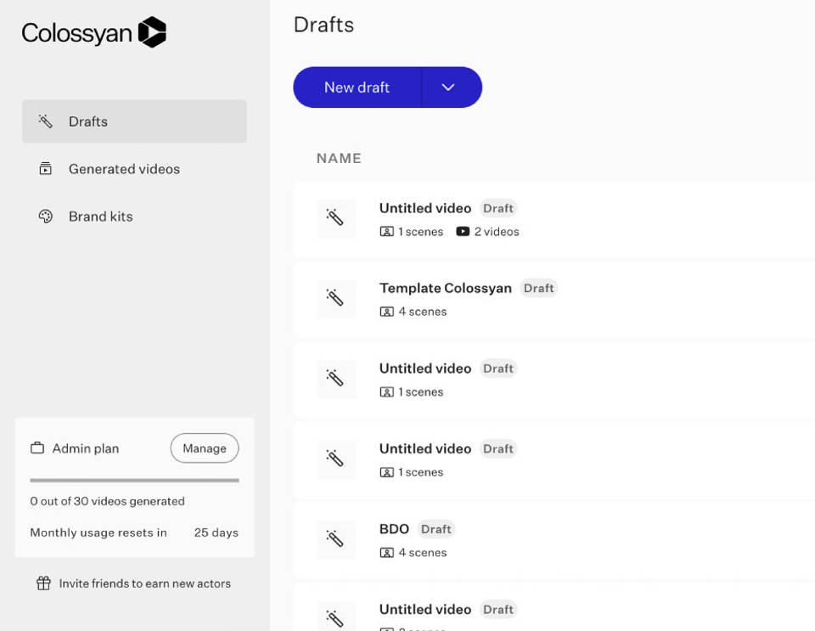The width and height of the screenshot is (815, 631).
Task: Click the videos play icon under first Untitled video
Action: tap(461, 231)
